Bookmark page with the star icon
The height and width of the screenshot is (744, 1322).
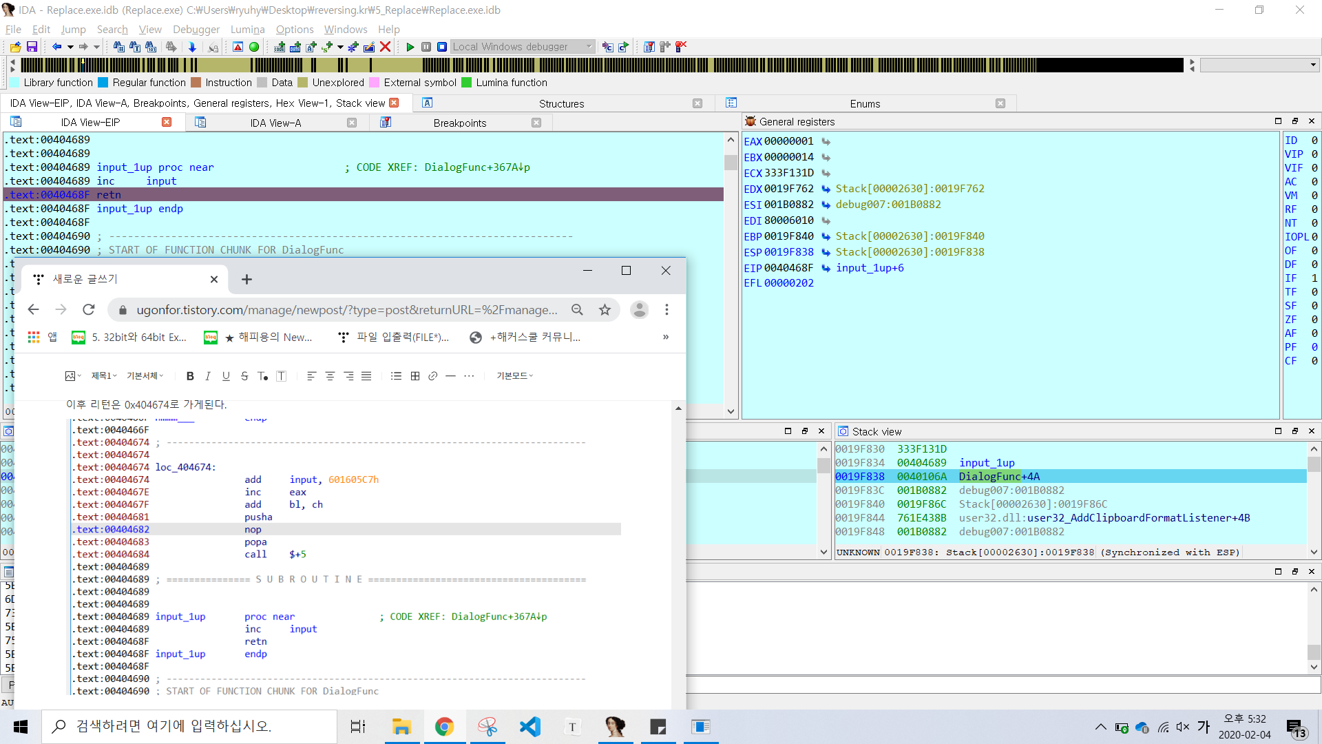tap(605, 310)
